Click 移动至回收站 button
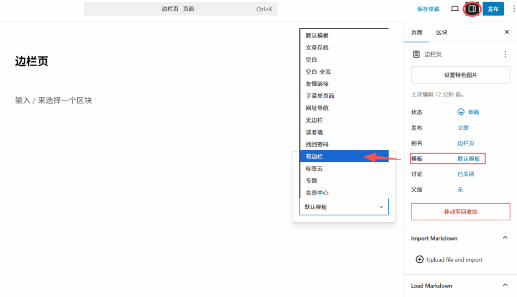 point(460,212)
